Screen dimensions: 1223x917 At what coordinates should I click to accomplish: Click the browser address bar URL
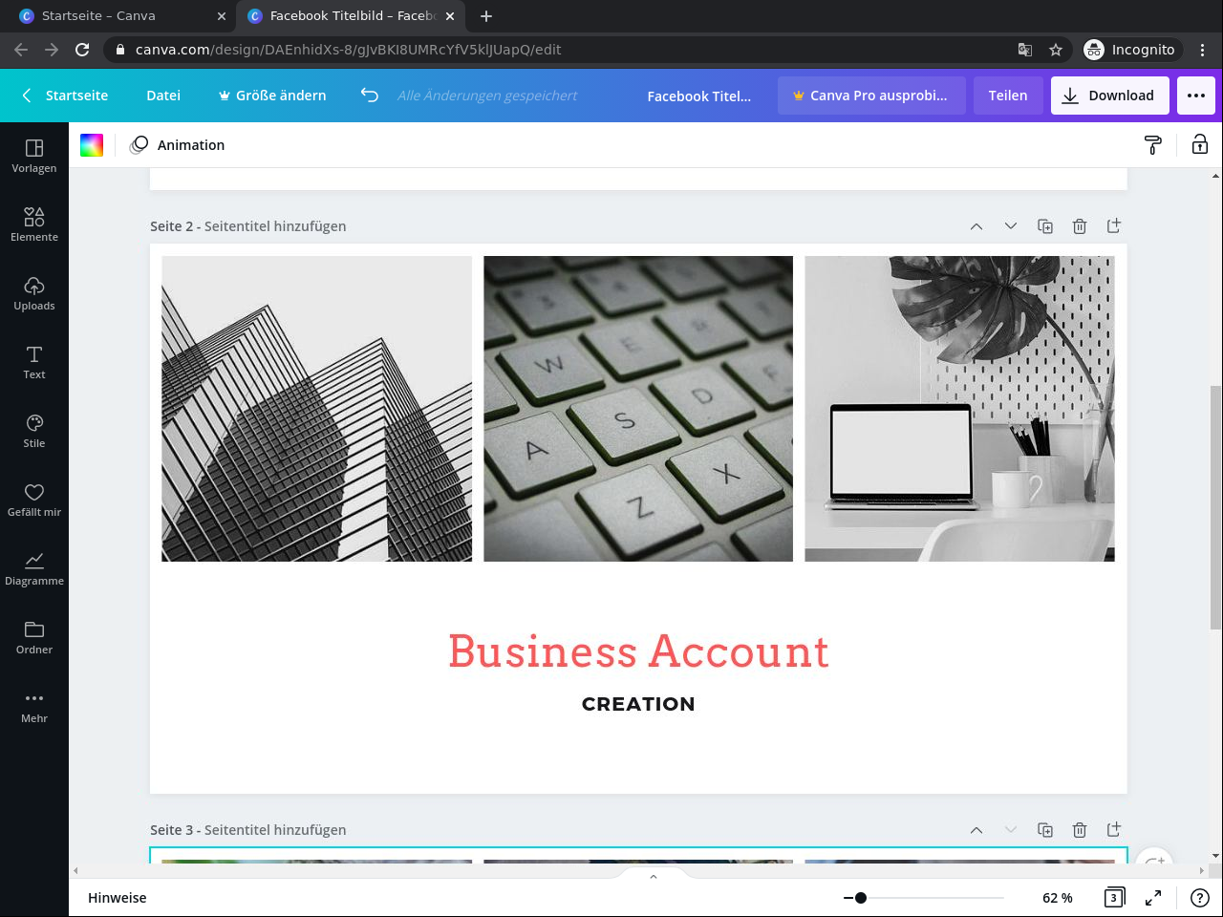pos(349,50)
